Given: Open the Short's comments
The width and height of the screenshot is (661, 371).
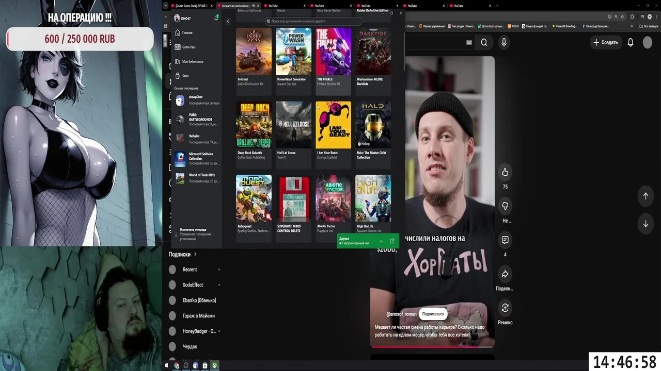Looking at the screenshot, I should tap(505, 240).
